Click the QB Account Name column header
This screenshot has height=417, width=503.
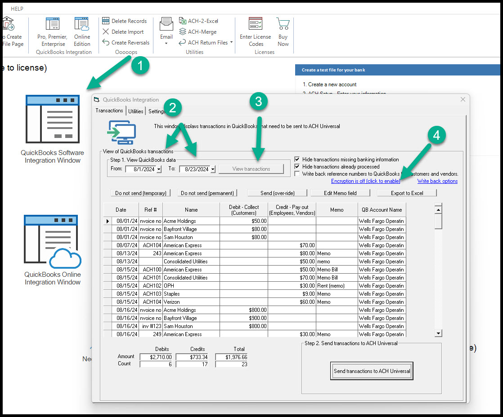[382, 210]
